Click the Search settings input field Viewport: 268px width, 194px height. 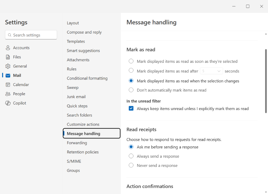click(x=31, y=35)
